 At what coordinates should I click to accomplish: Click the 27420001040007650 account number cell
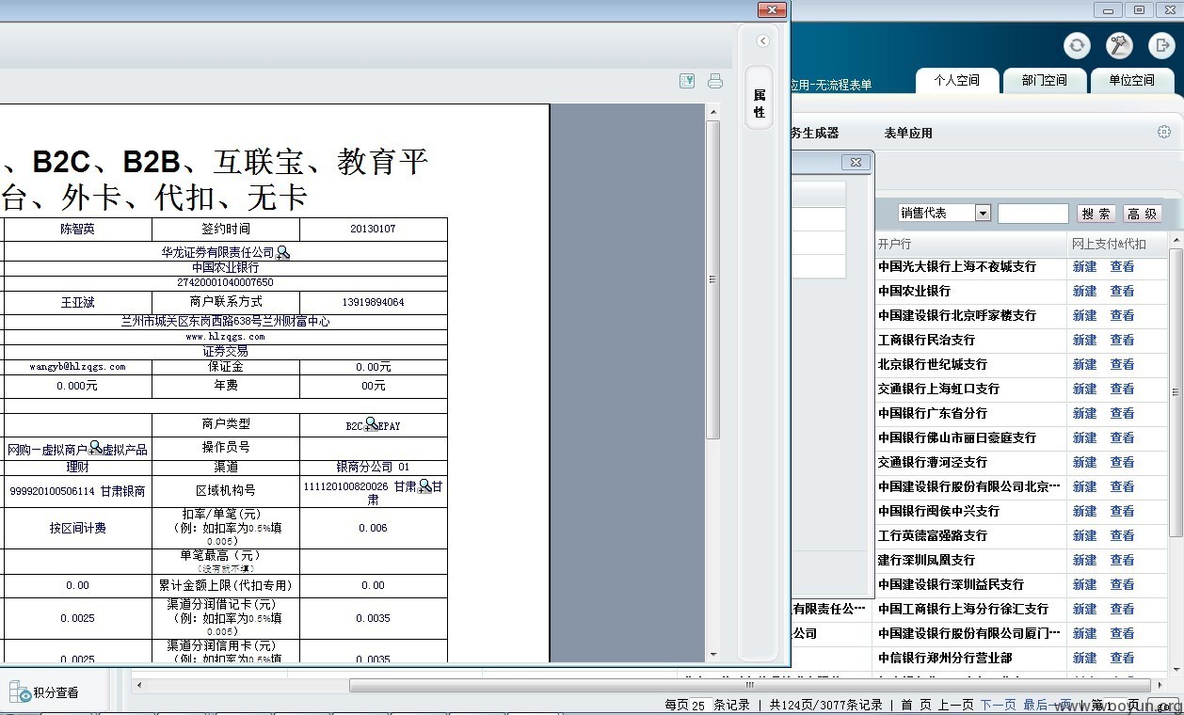pos(225,282)
